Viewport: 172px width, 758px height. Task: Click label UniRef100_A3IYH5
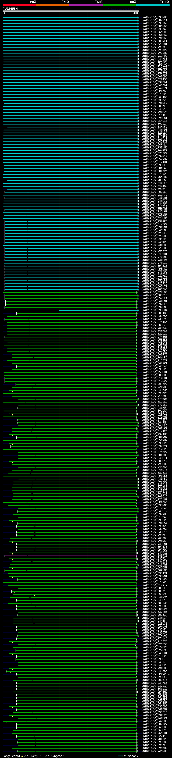click(154, 147)
